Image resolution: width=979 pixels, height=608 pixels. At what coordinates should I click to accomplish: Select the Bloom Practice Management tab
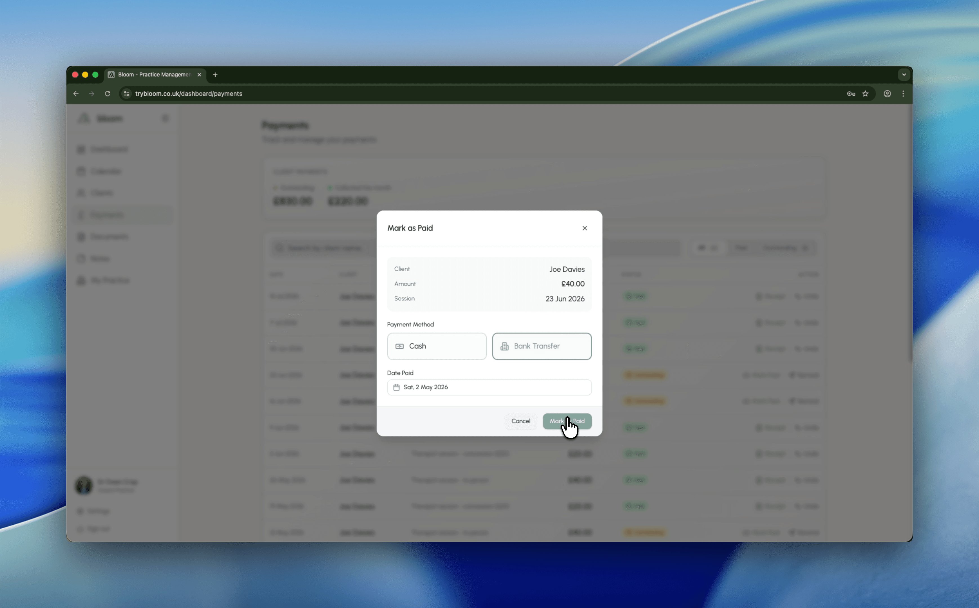click(x=155, y=75)
